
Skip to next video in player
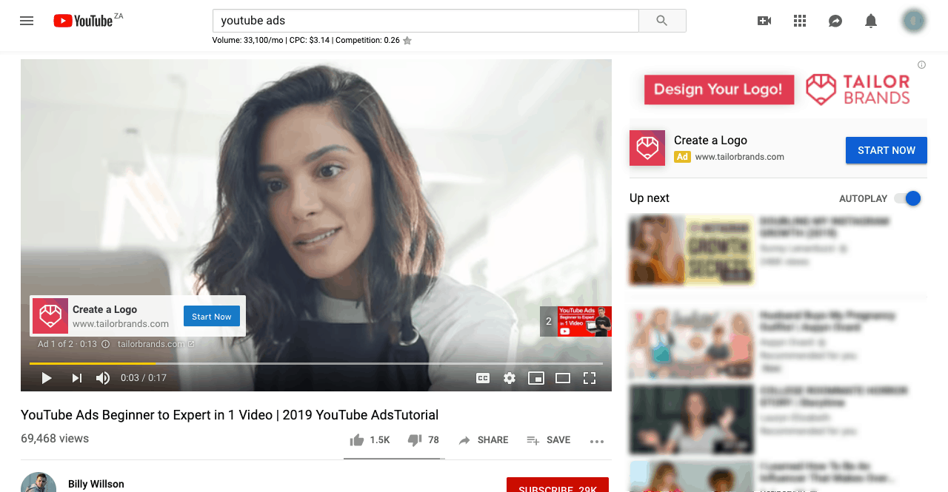pos(76,378)
